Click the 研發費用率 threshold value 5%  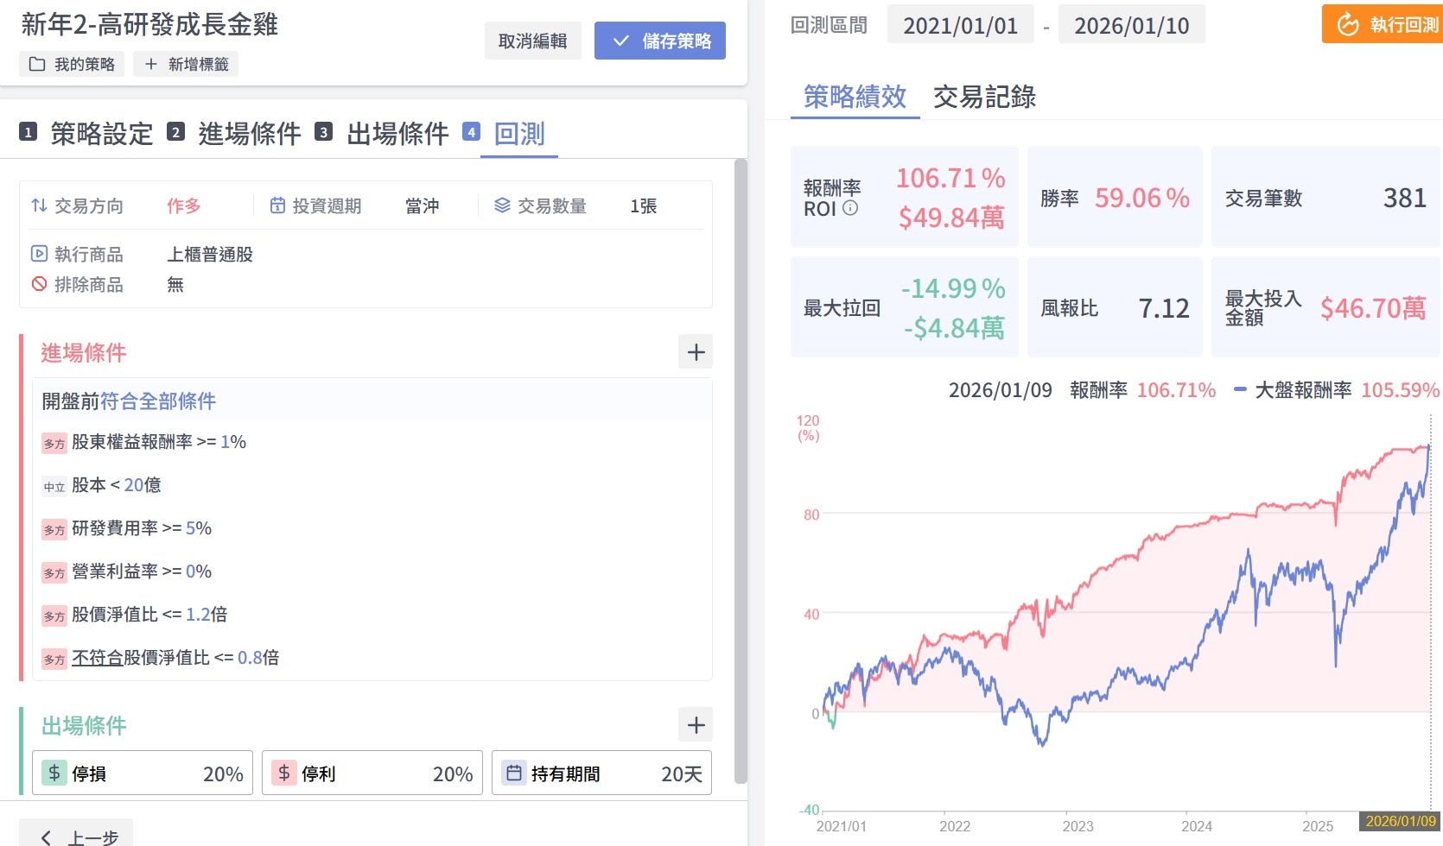(x=199, y=528)
